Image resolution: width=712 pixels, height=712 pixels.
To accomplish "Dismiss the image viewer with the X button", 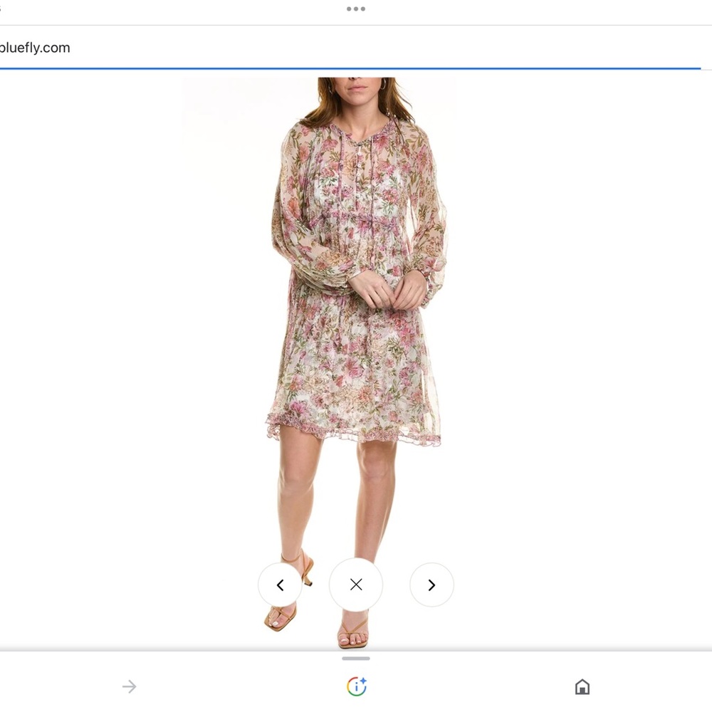I will 356,585.
